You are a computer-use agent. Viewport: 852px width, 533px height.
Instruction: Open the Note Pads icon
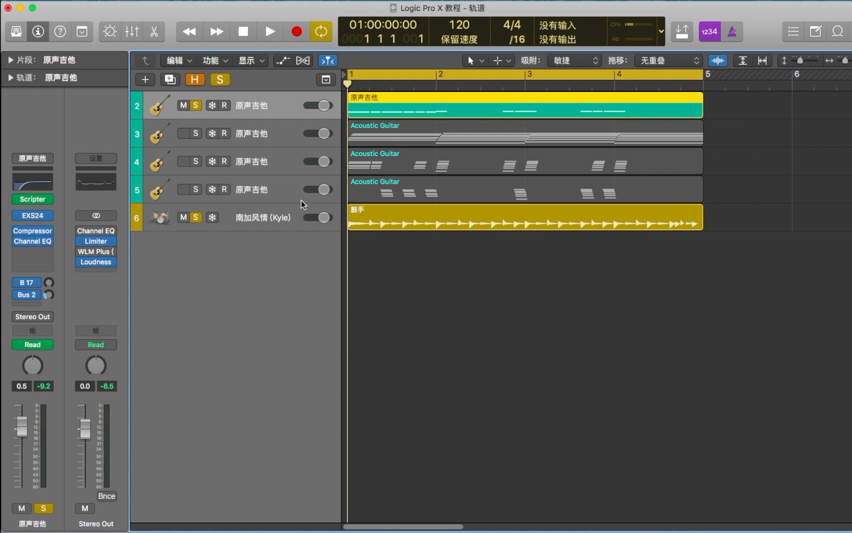[815, 31]
